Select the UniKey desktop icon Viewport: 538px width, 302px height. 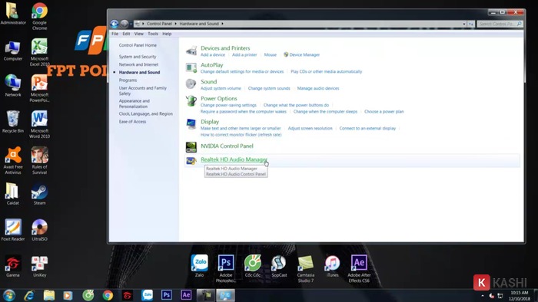[39, 266]
